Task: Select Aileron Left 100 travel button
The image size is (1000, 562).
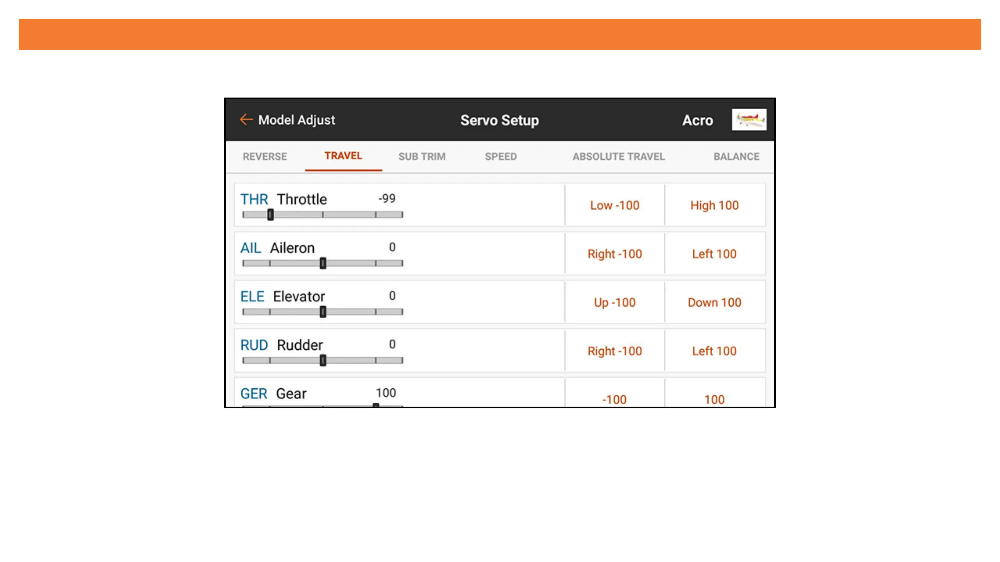Action: [x=714, y=254]
